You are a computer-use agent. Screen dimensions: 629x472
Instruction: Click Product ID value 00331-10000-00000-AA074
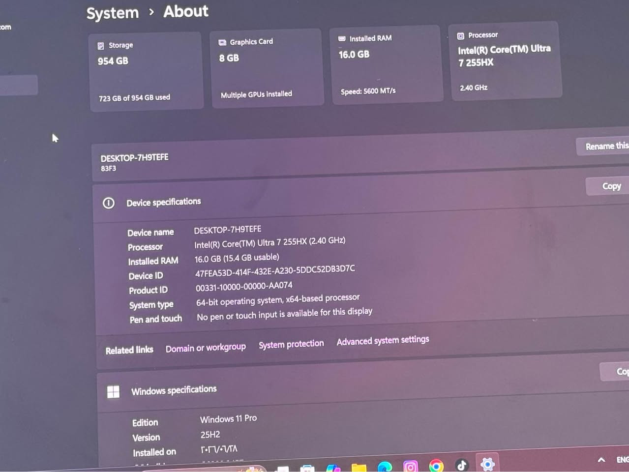coord(244,286)
